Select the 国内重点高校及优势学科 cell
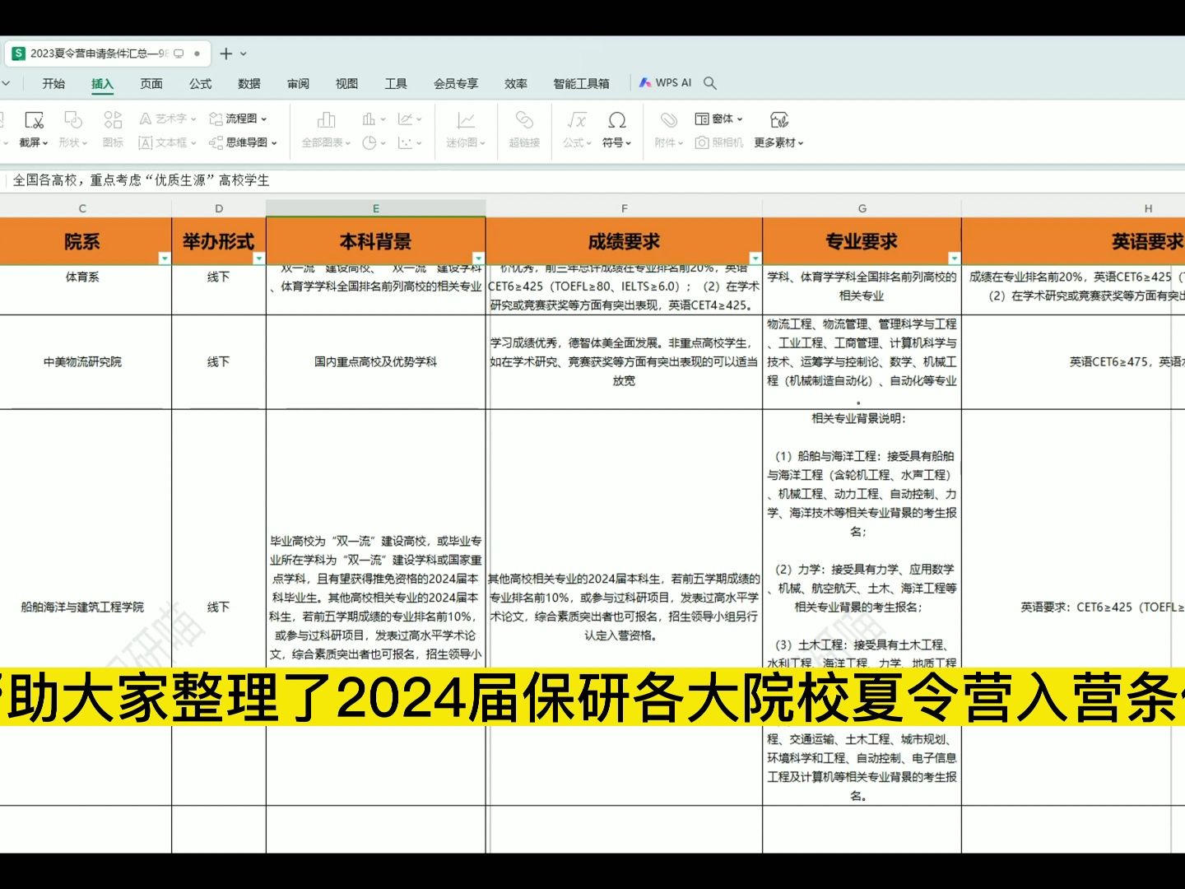Viewport: 1185px width, 889px height. coord(376,362)
